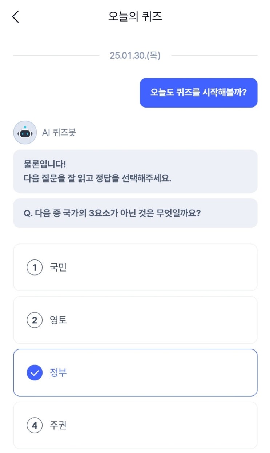Click the circled number 4 icon

35,425
